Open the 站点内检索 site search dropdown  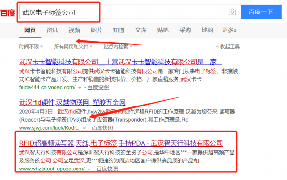click(x=118, y=47)
